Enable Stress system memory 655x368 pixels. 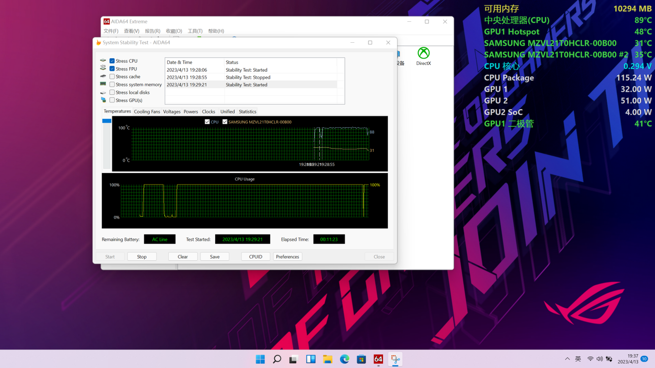point(112,85)
